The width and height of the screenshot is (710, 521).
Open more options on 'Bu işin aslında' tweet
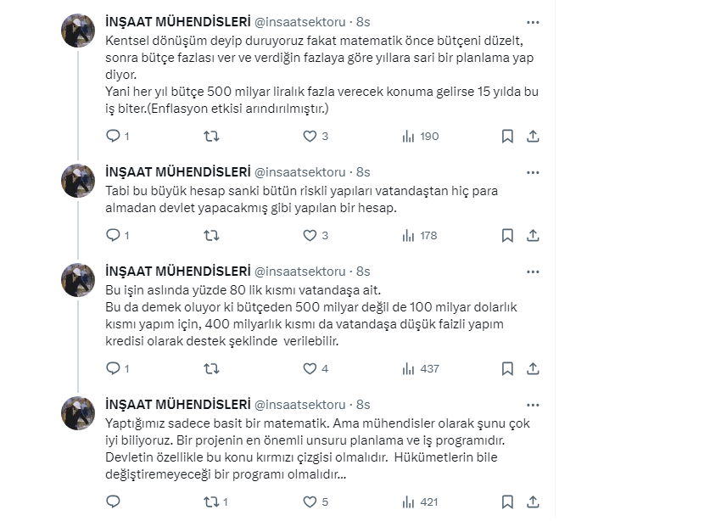pyautogui.click(x=532, y=272)
